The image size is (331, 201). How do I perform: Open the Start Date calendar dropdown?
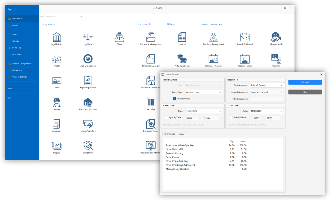click(221, 111)
